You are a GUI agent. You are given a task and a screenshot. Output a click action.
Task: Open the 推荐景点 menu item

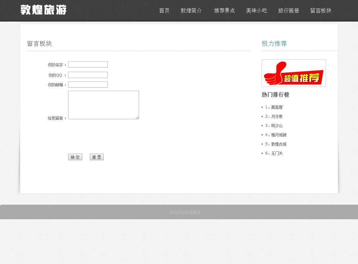click(x=224, y=10)
